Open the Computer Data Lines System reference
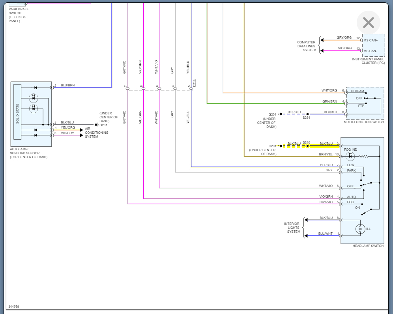The image size is (393, 314). (x=306, y=46)
